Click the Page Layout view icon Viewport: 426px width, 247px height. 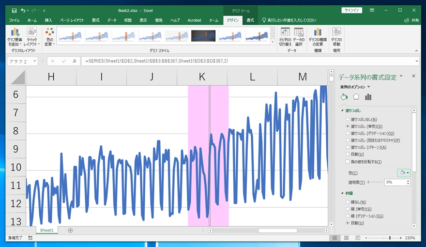(347, 238)
